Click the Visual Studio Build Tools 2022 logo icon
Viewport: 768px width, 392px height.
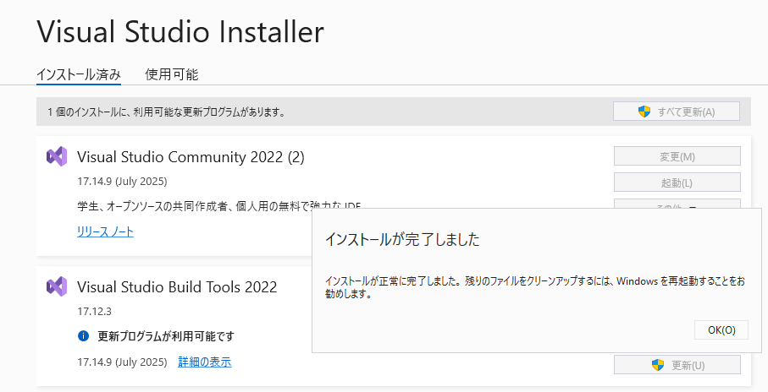57,286
